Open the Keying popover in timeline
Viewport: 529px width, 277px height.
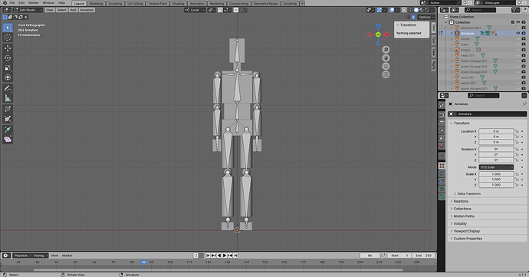(x=40, y=256)
